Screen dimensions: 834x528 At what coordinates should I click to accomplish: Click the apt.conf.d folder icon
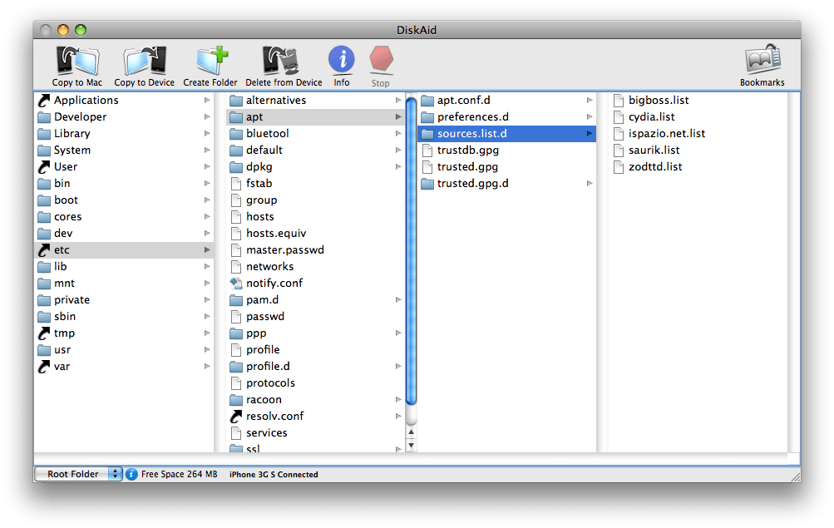pos(427,101)
